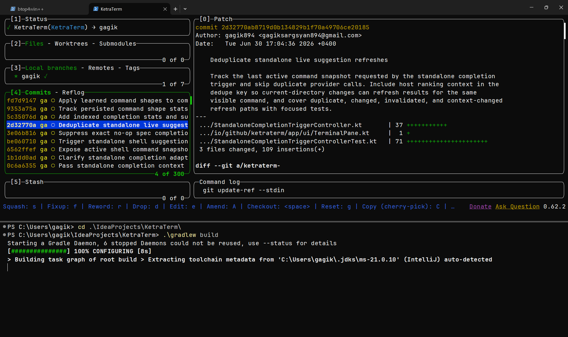Click the Reword: r shortcut hint
The height and width of the screenshot is (337, 568).
(x=105, y=206)
